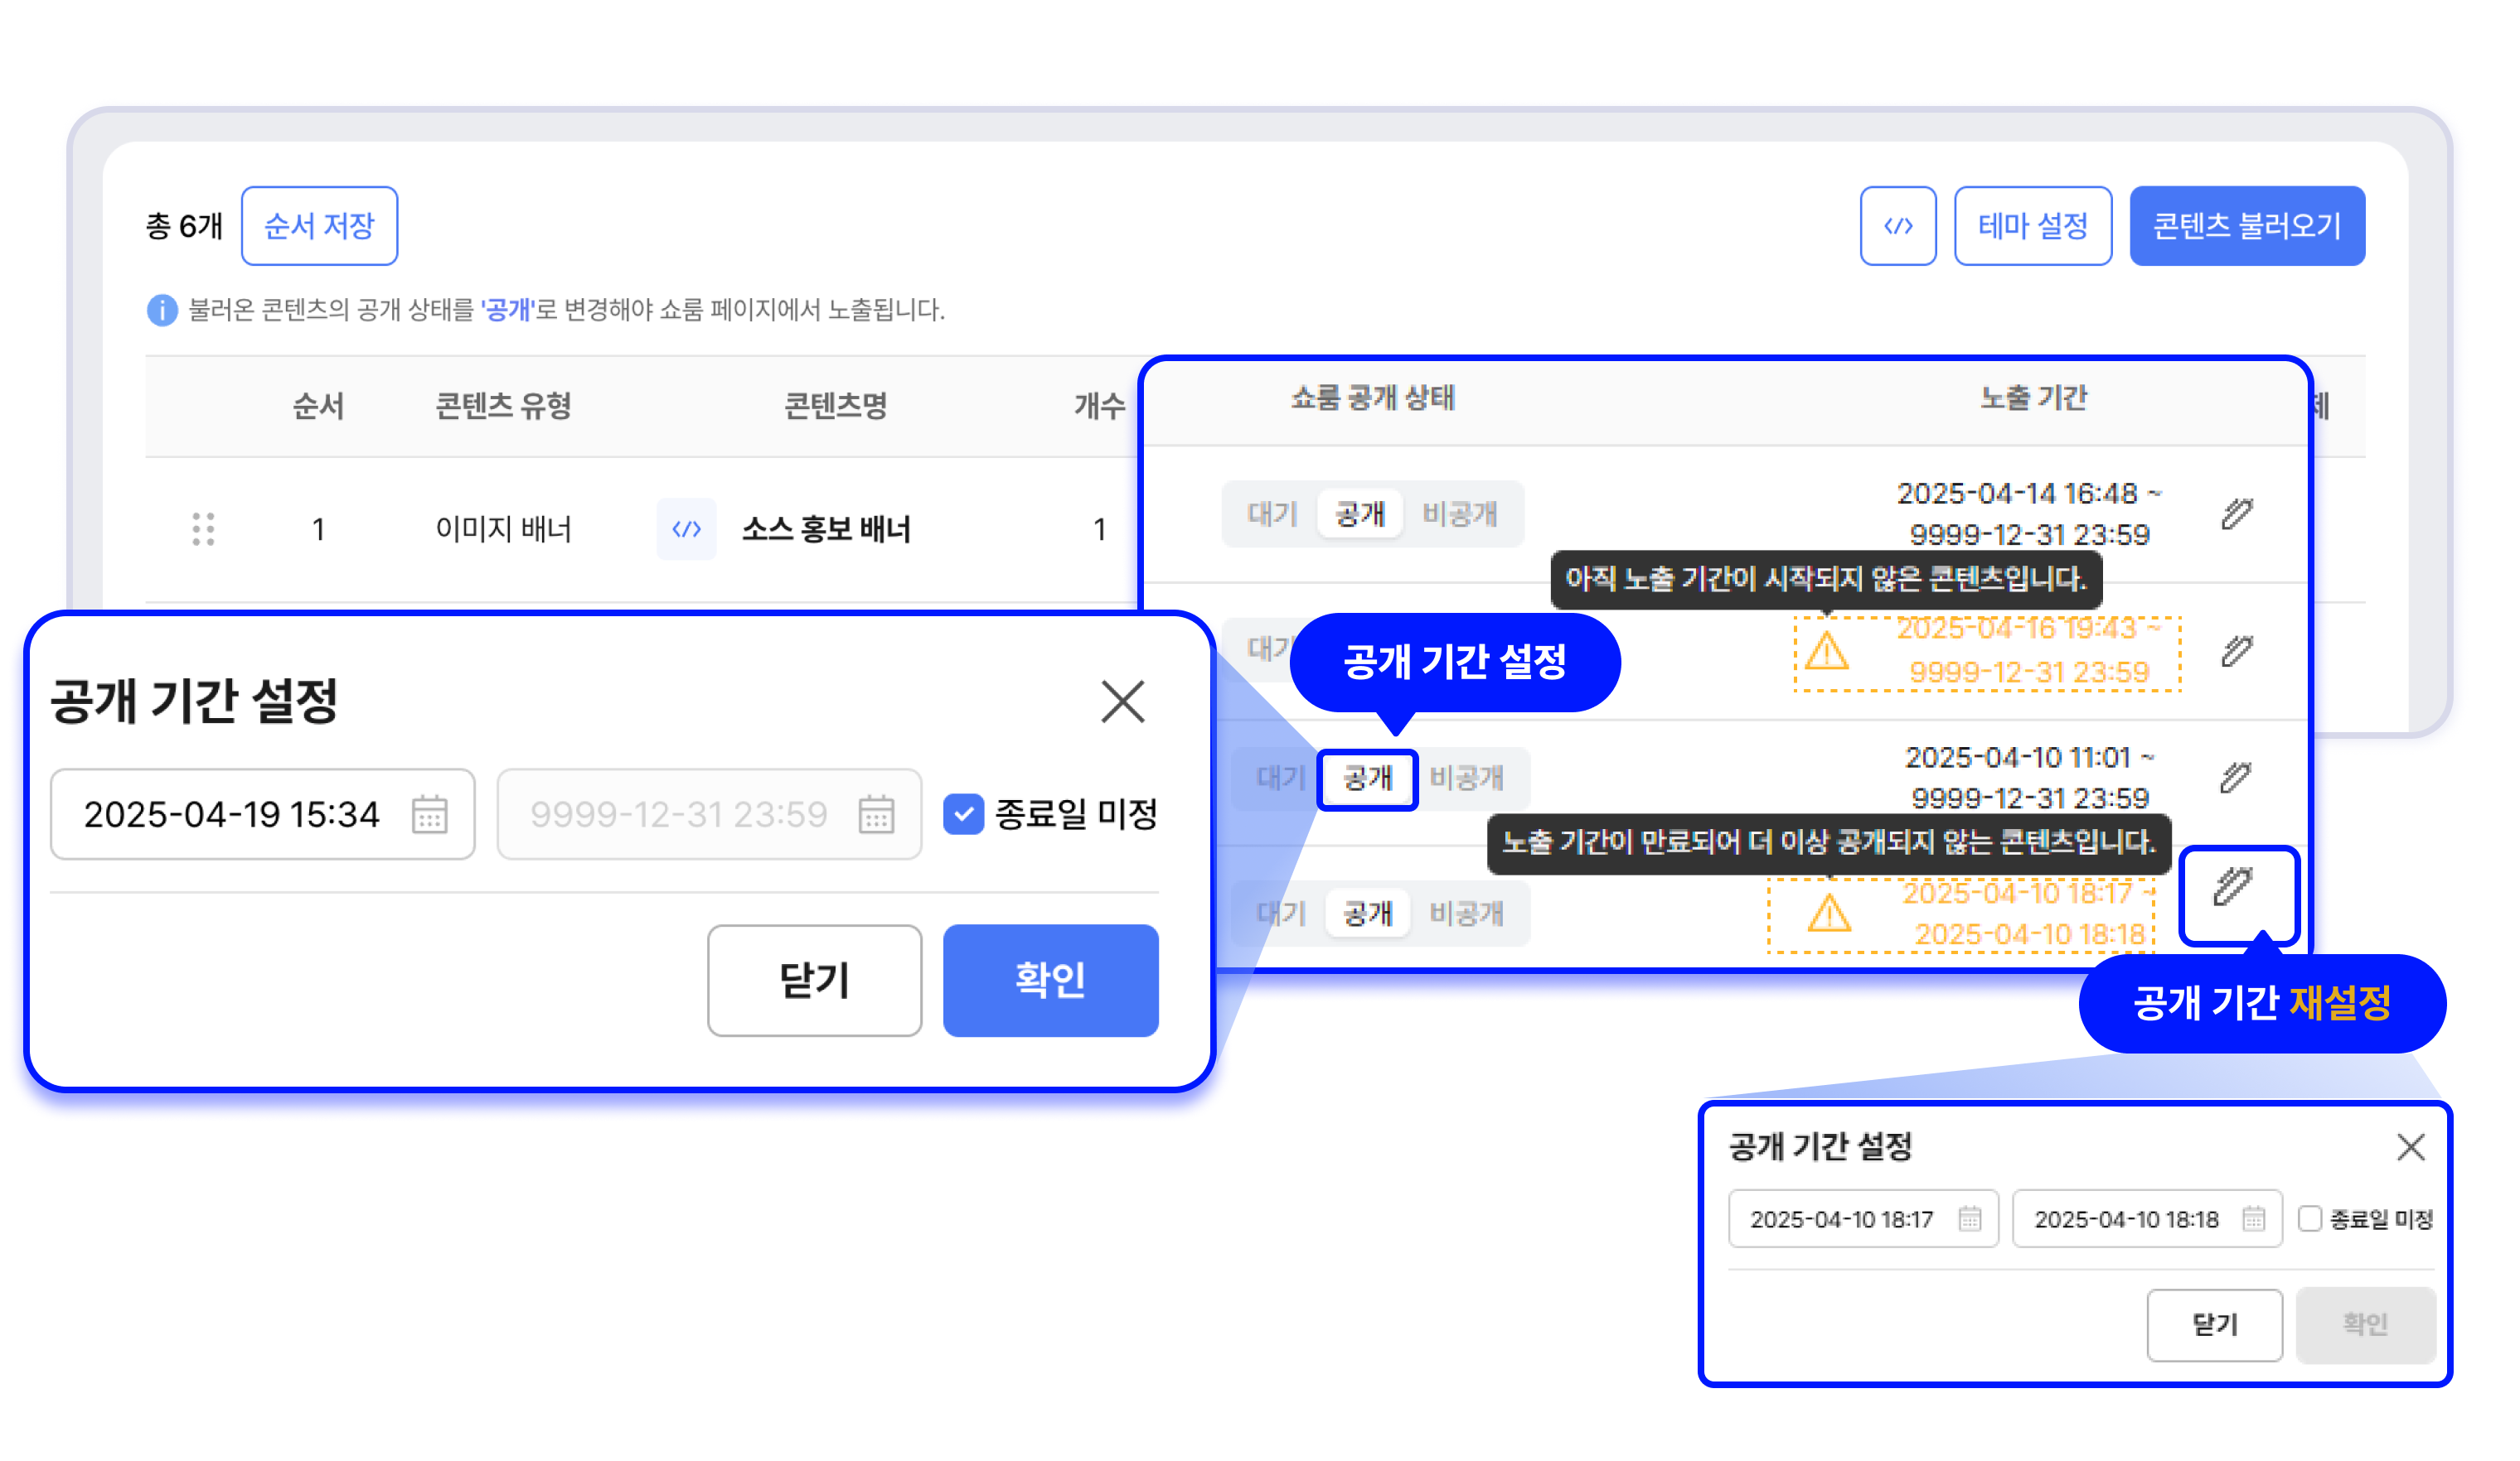Click the 순서 저장 button
2520x1461 pixels.
pos(319,226)
